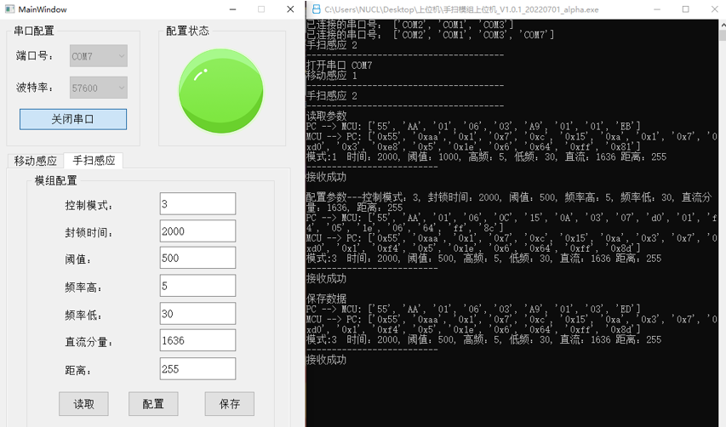Click the 串口配置 group title
This screenshot has height=427, width=726.
34,31
